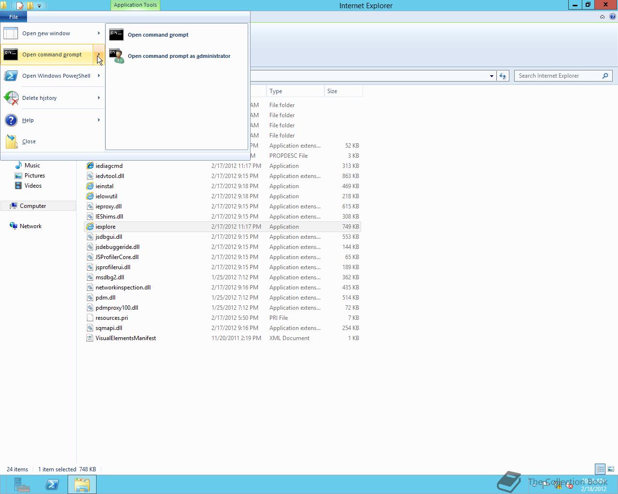This screenshot has height=494, width=618.
Task: Select Open command prompt submenu entry
Action: tap(177, 35)
